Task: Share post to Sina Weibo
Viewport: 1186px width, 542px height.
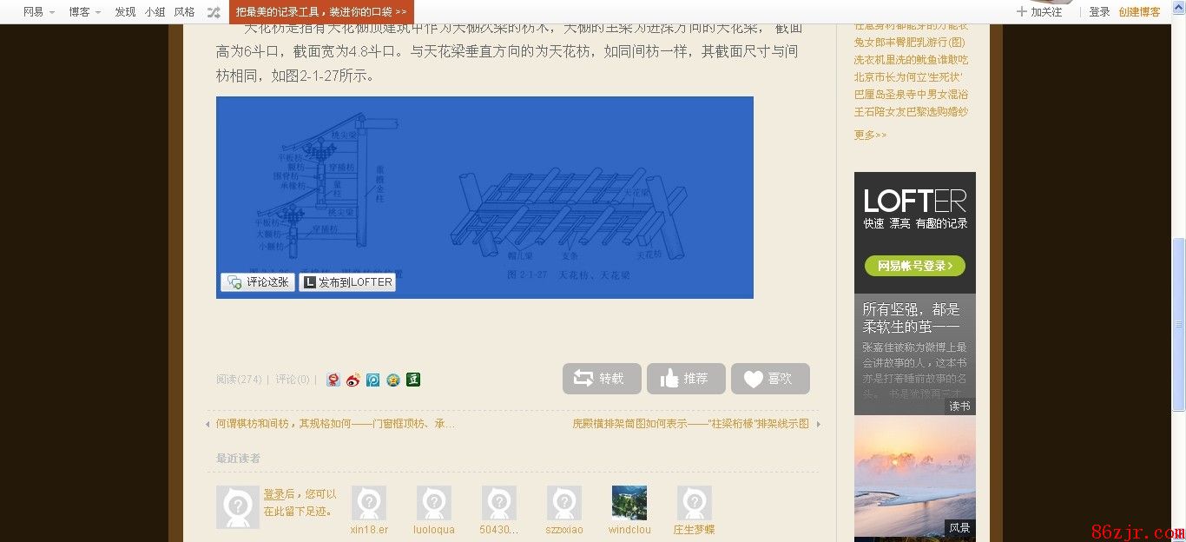Action: [353, 380]
